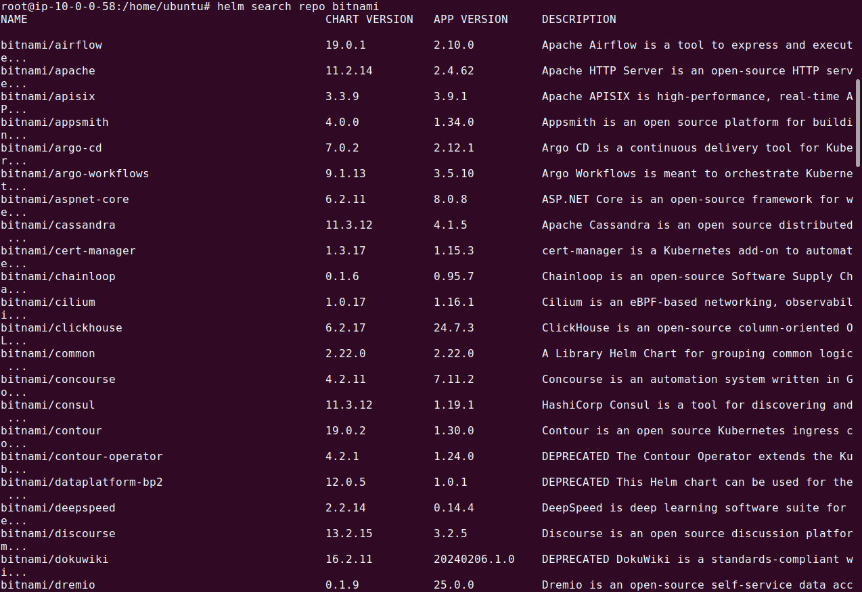Click the prompt 'root@ip-10-0-0-58:/home/ubuntu#'

(106, 6)
